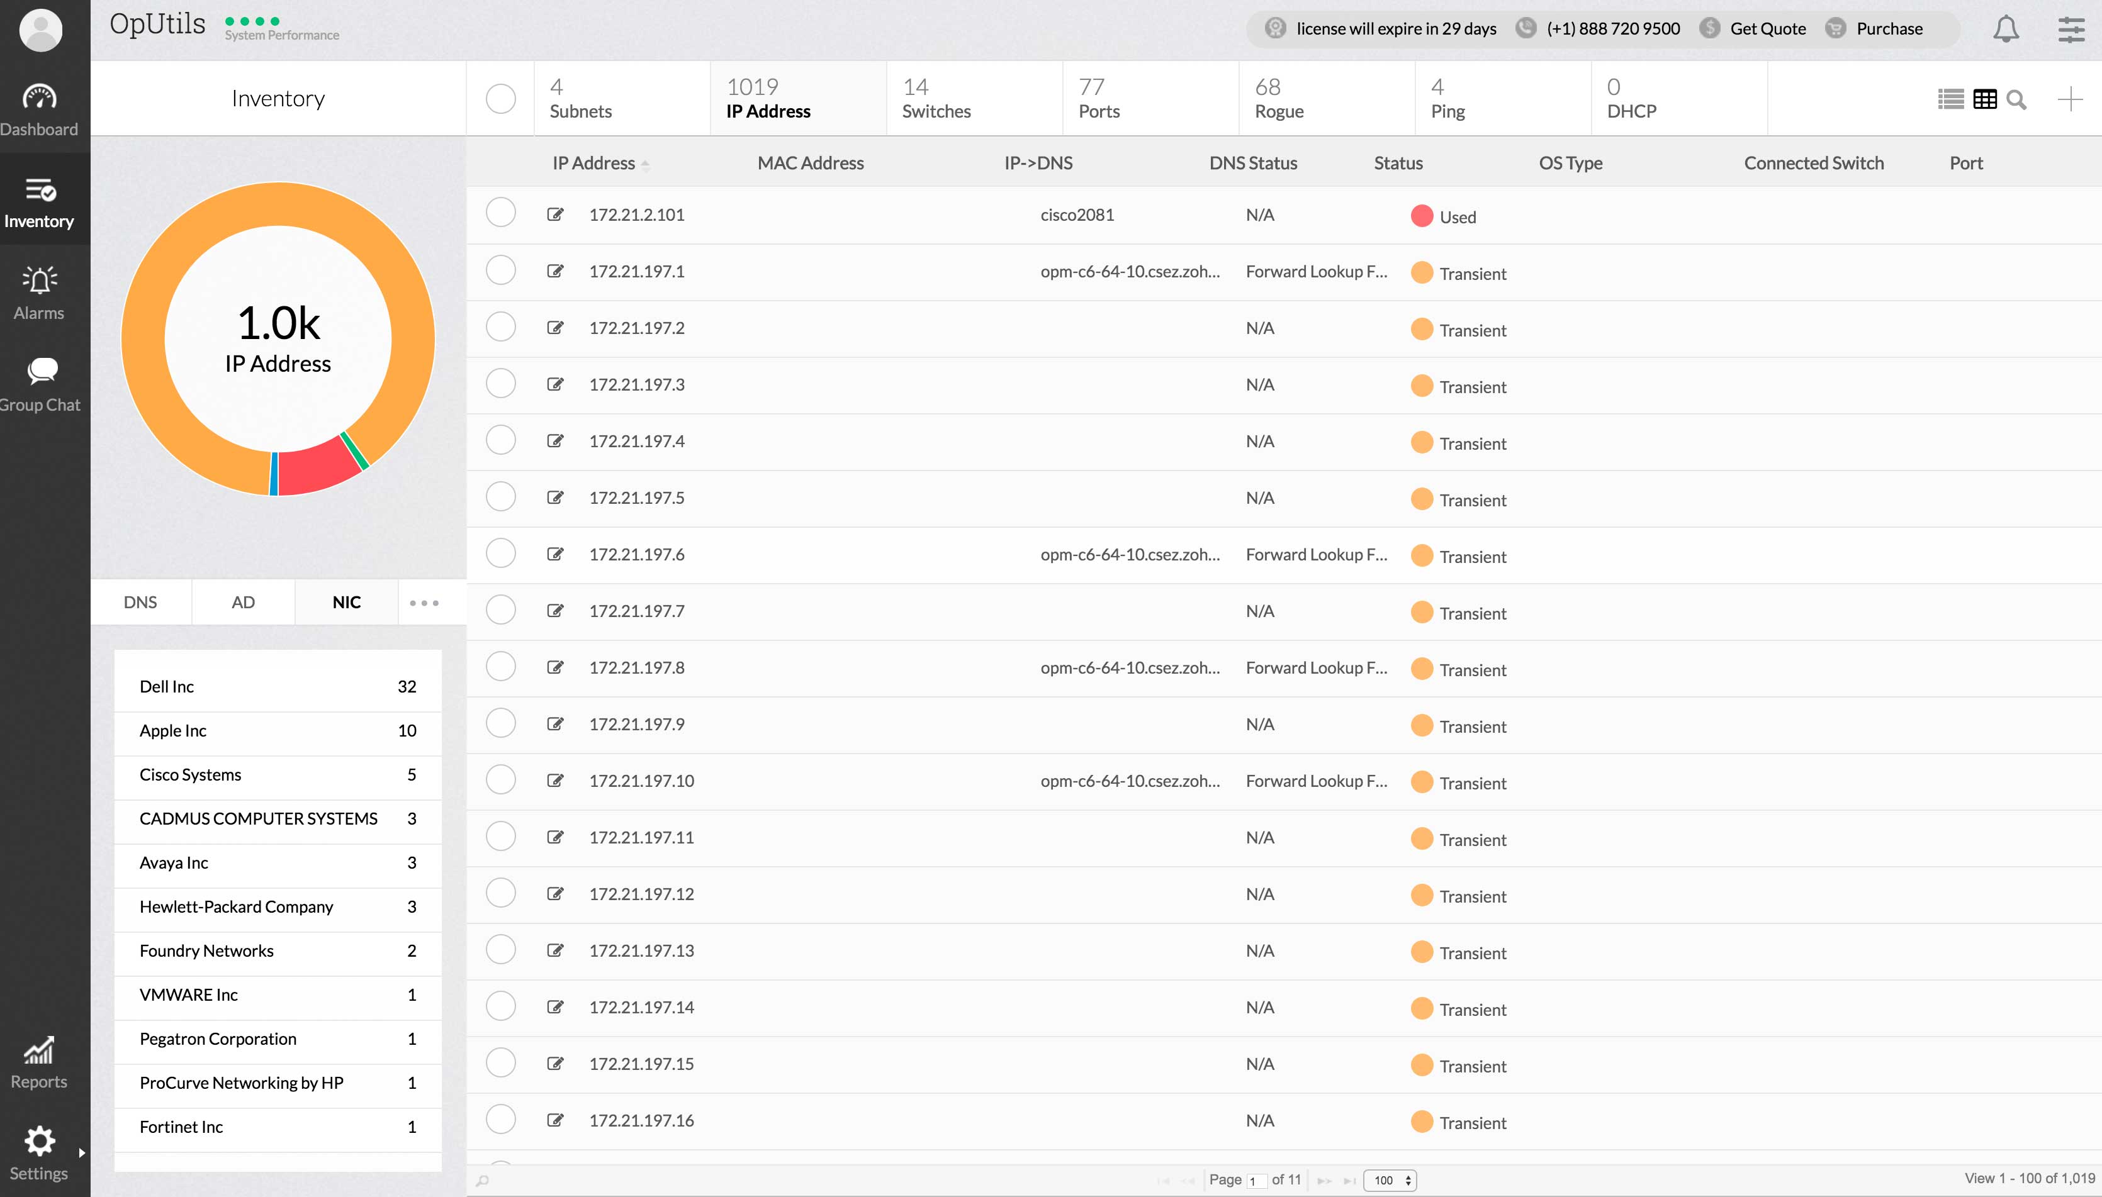Select row checkbox for 172.21.2.101
The image size is (2102, 1197).
[500, 213]
